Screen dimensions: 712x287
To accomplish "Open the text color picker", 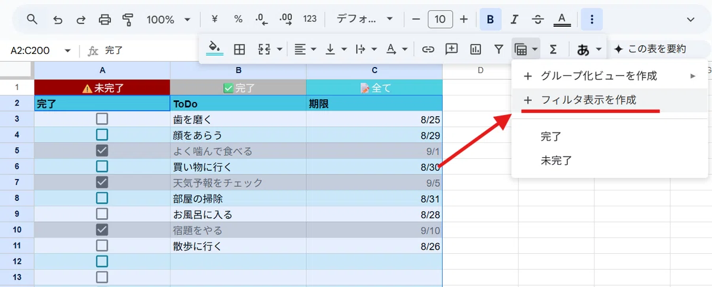I will click(x=562, y=20).
